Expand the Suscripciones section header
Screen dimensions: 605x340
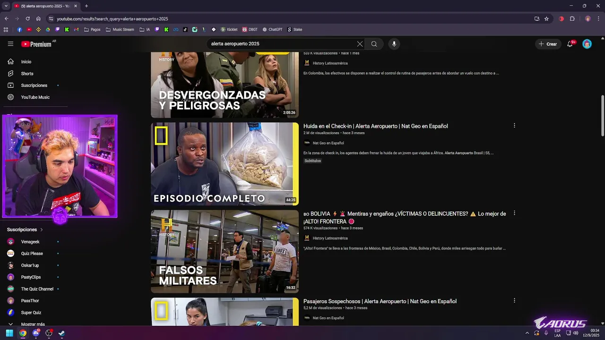(x=25, y=229)
